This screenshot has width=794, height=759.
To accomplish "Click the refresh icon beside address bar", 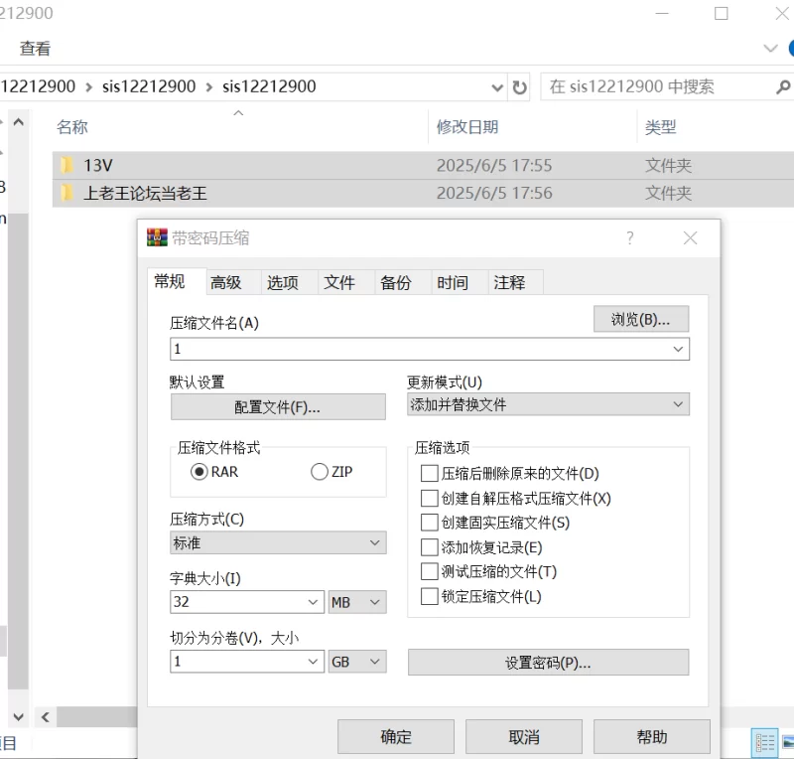I will point(519,87).
